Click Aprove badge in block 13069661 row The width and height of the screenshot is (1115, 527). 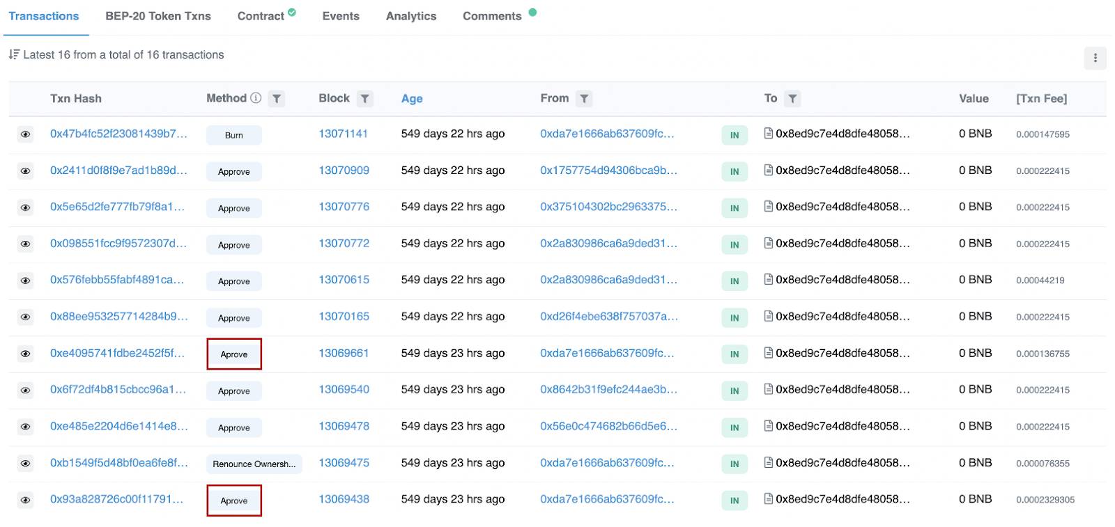click(234, 354)
